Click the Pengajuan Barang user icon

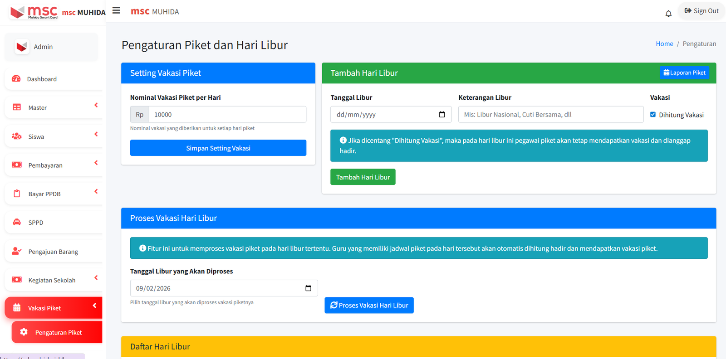tap(17, 251)
